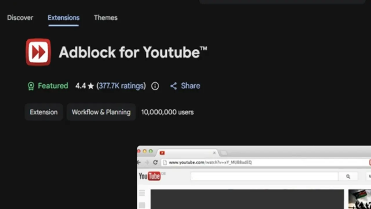371x209 pixels.
Task: Open the 377.7K ratings link
Action: coord(121,86)
